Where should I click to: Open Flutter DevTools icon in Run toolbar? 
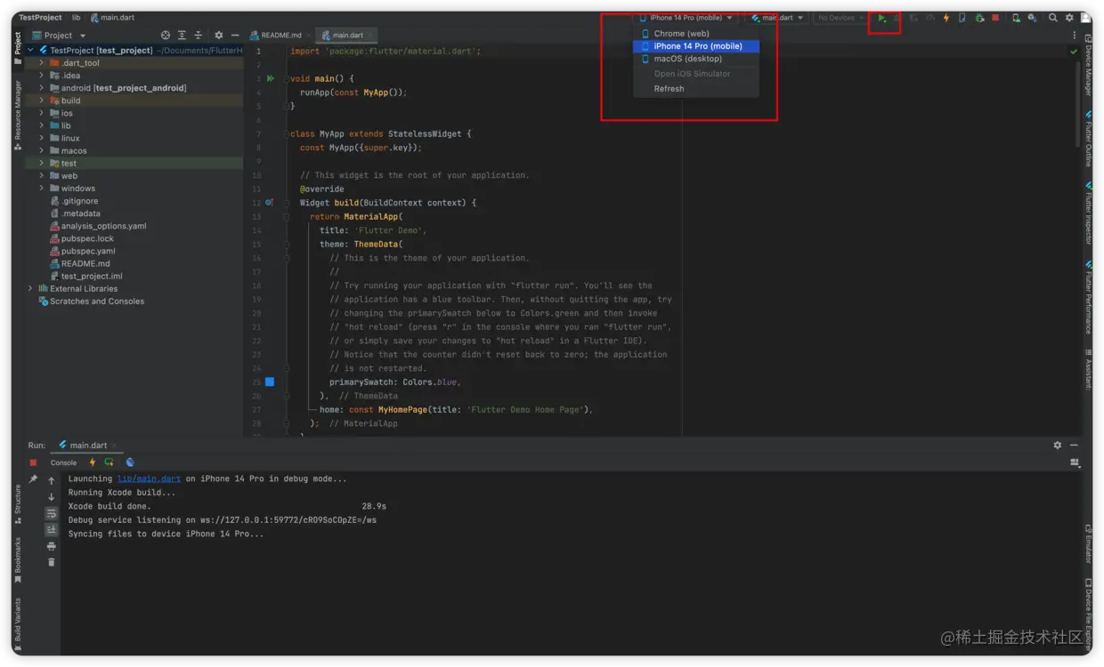pos(130,462)
